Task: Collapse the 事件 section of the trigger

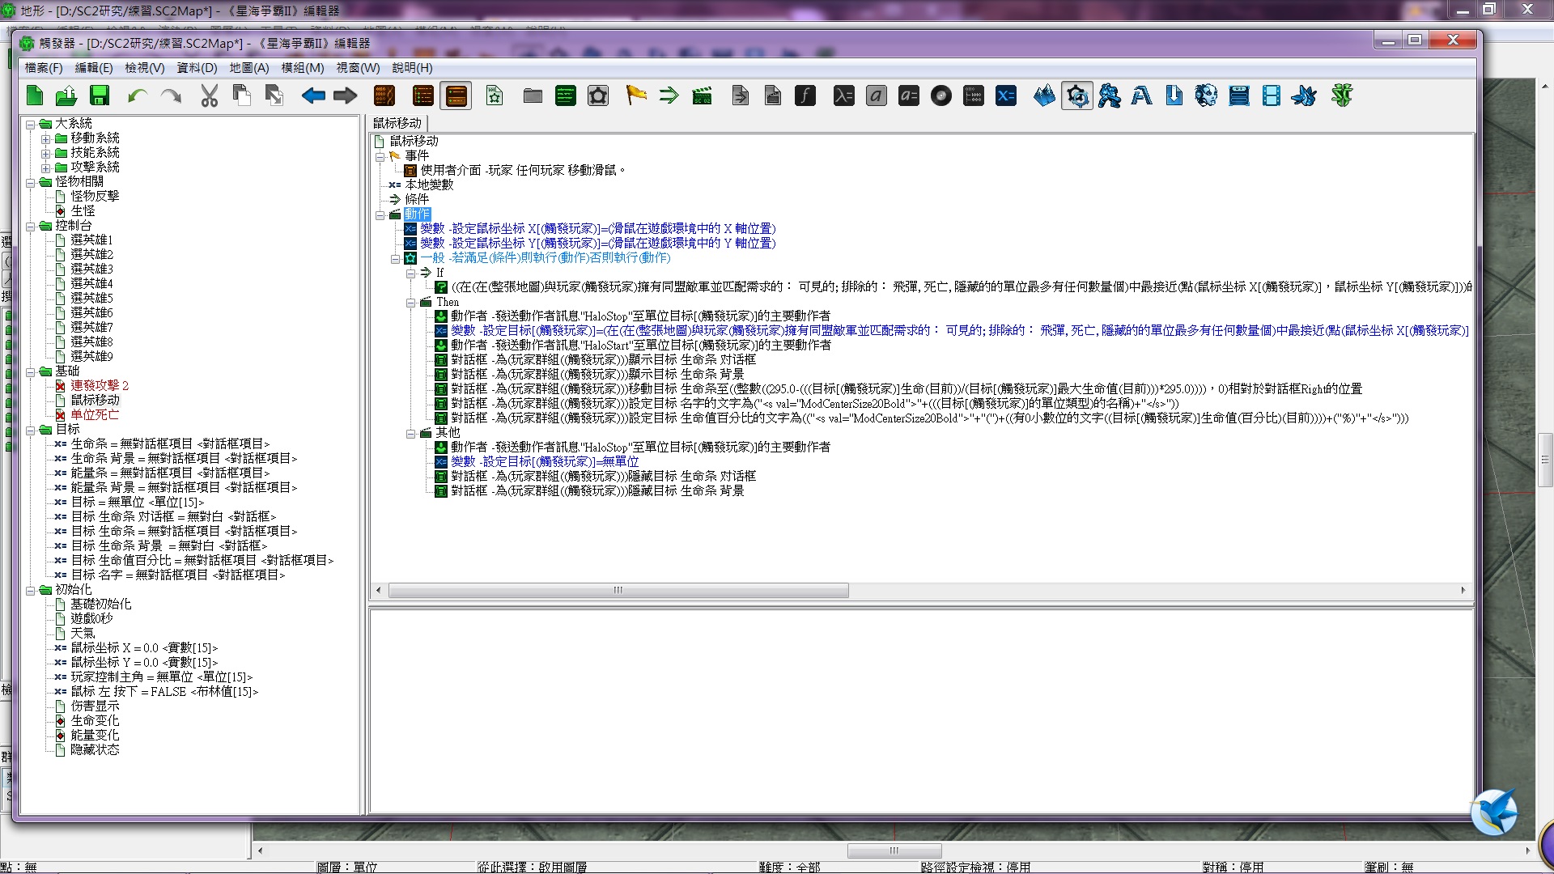Action: [x=380, y=156]
